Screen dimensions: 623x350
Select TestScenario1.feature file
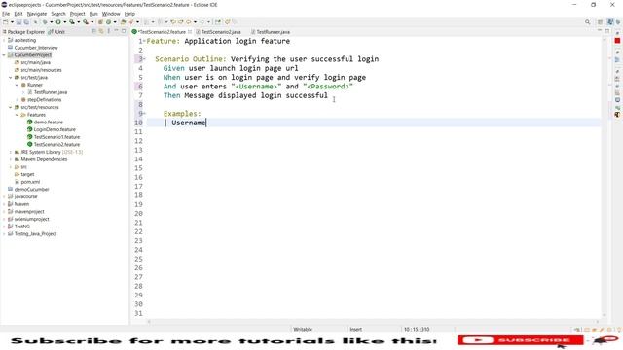(x=56, y=137)
